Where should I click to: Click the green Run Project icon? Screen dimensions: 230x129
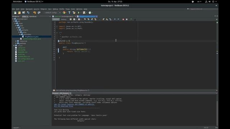click(79, 13)
